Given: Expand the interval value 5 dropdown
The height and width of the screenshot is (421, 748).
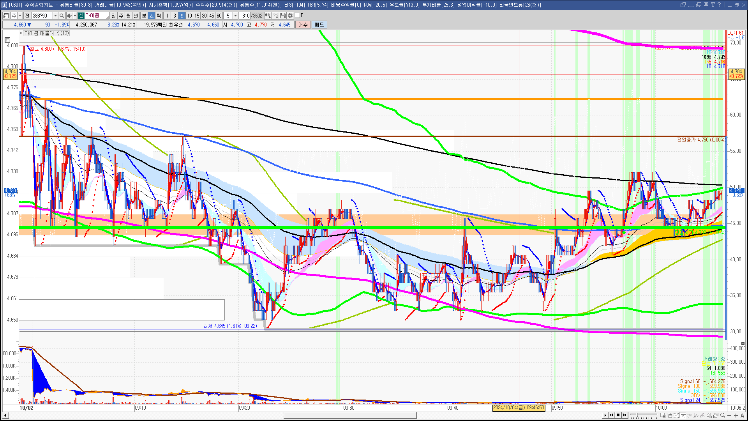Looking at the screenshot, I should click(x=235, y=16).
